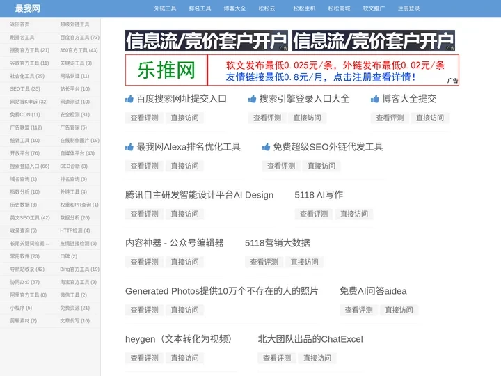Click 查看评测 under heygen
The height and width of the screenshot is (376, 501).
click(145, 358)
